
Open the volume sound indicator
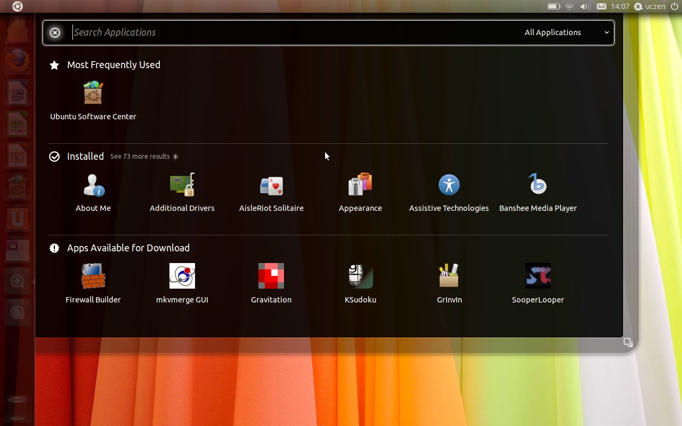pos(585,6)
